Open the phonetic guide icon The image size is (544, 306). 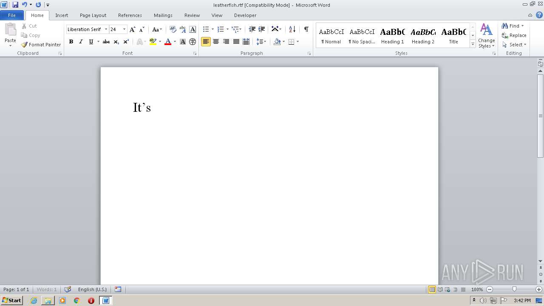click(183, 29)
